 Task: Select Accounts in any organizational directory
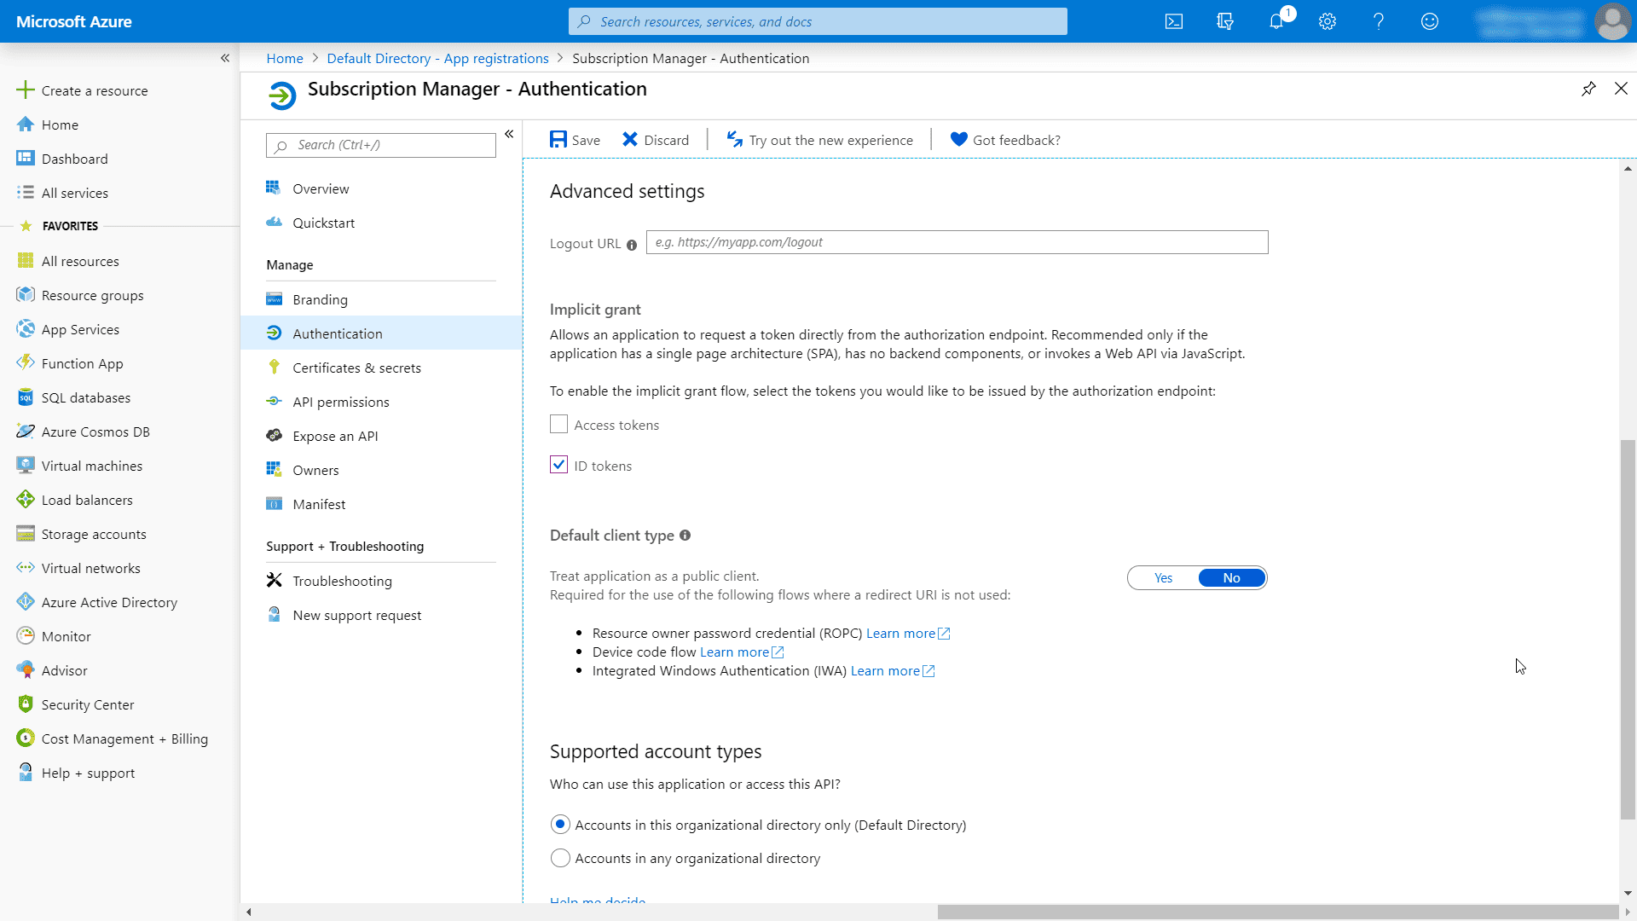pos(560,858)
